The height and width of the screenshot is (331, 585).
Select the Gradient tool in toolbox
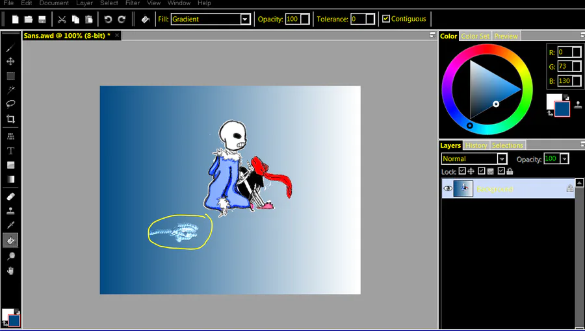[x=10, y=180]
